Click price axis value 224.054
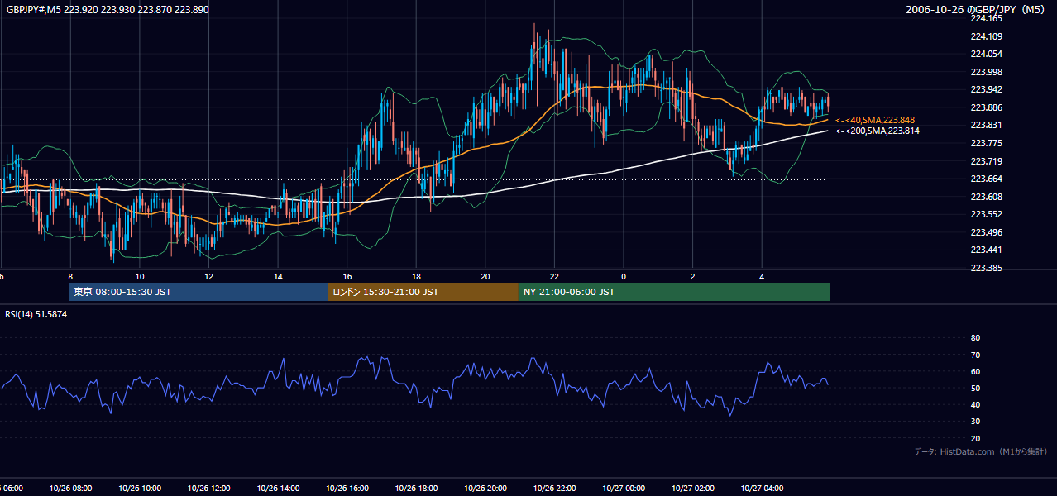Image resolution: width=1057 pixels, height=496 pixels. pos(986,54)
